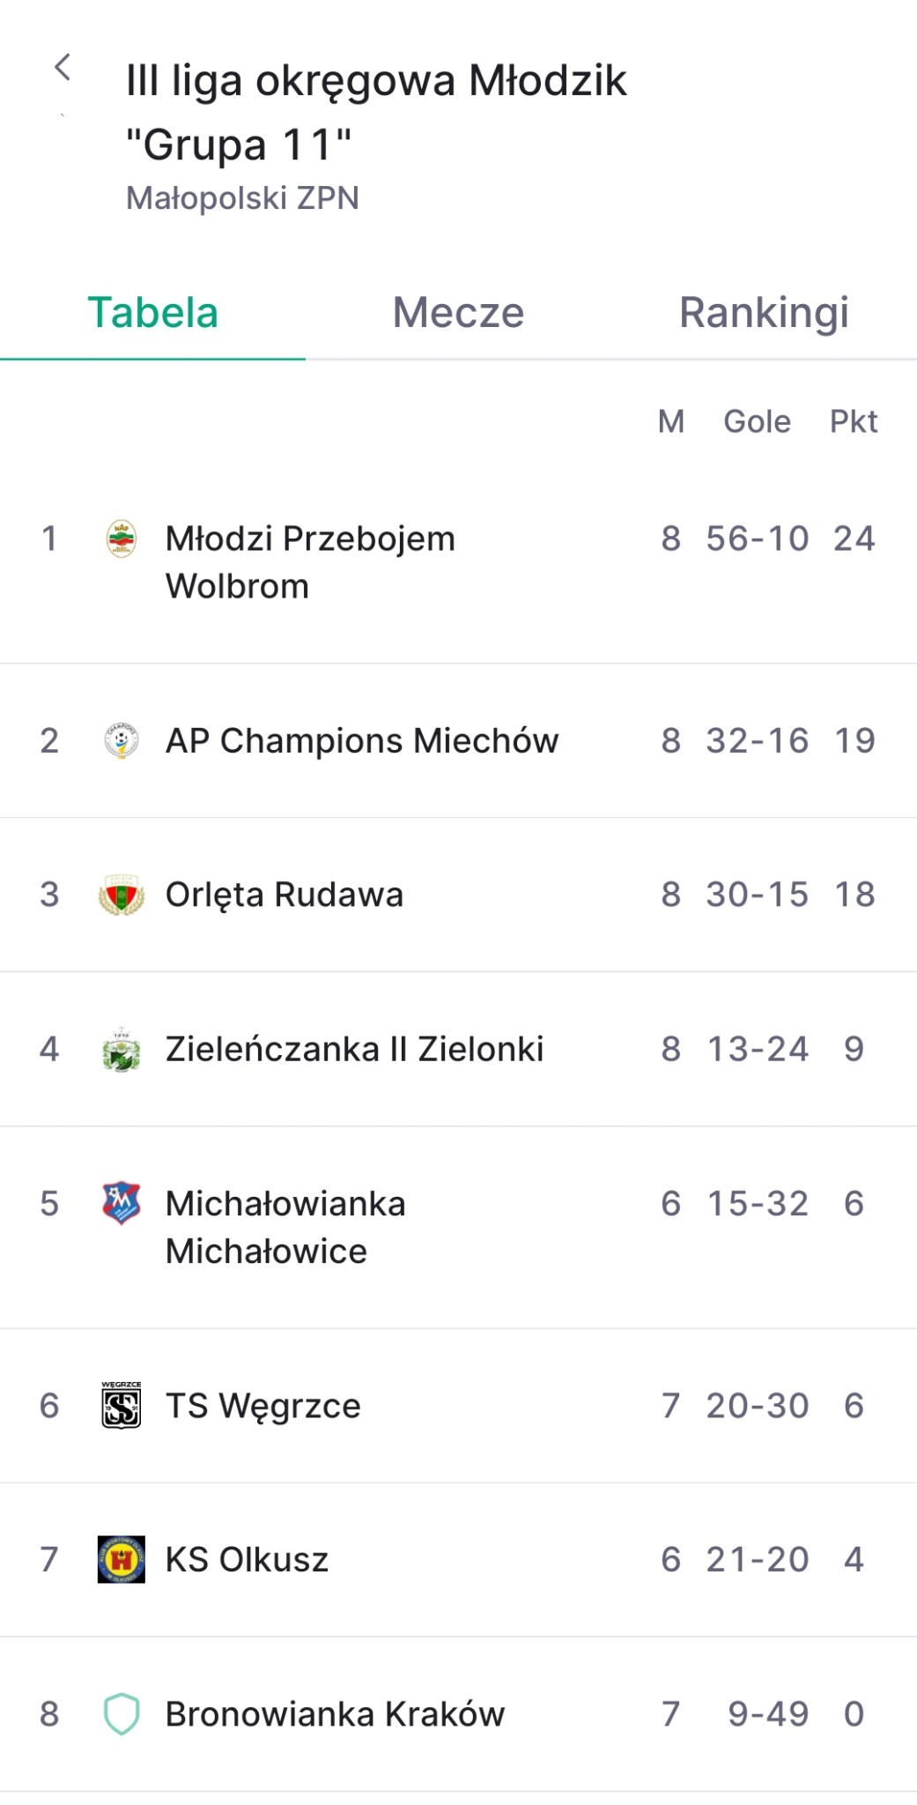Tap Zieleńczanka II Zielonki team badge

pos(122,1049)
